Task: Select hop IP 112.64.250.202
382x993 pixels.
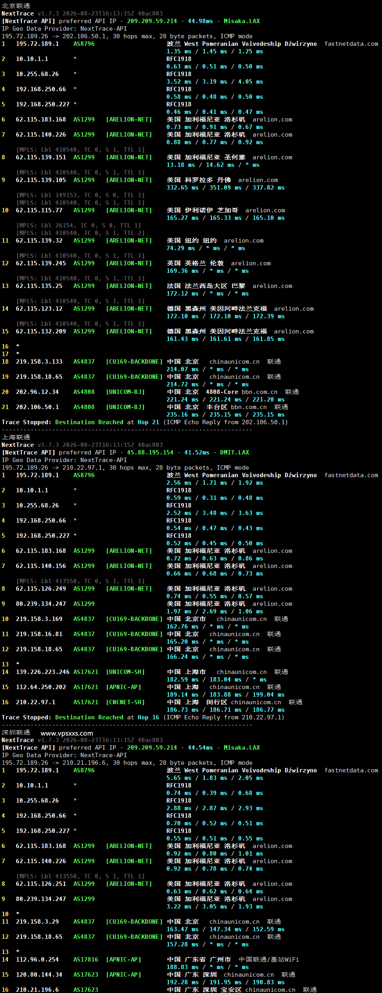Action: (x=41, y=687)
